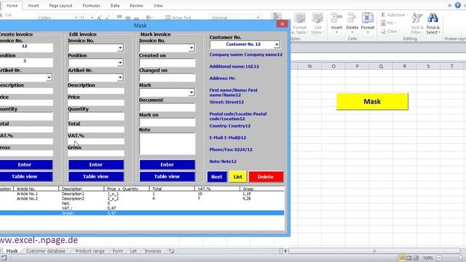Click the zoom out minus button
The image size is (466, 262).
tap(439, 258)
